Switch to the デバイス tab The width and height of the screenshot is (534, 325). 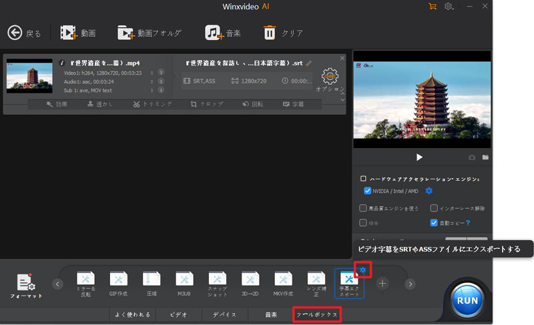click(x=225, y=314)
